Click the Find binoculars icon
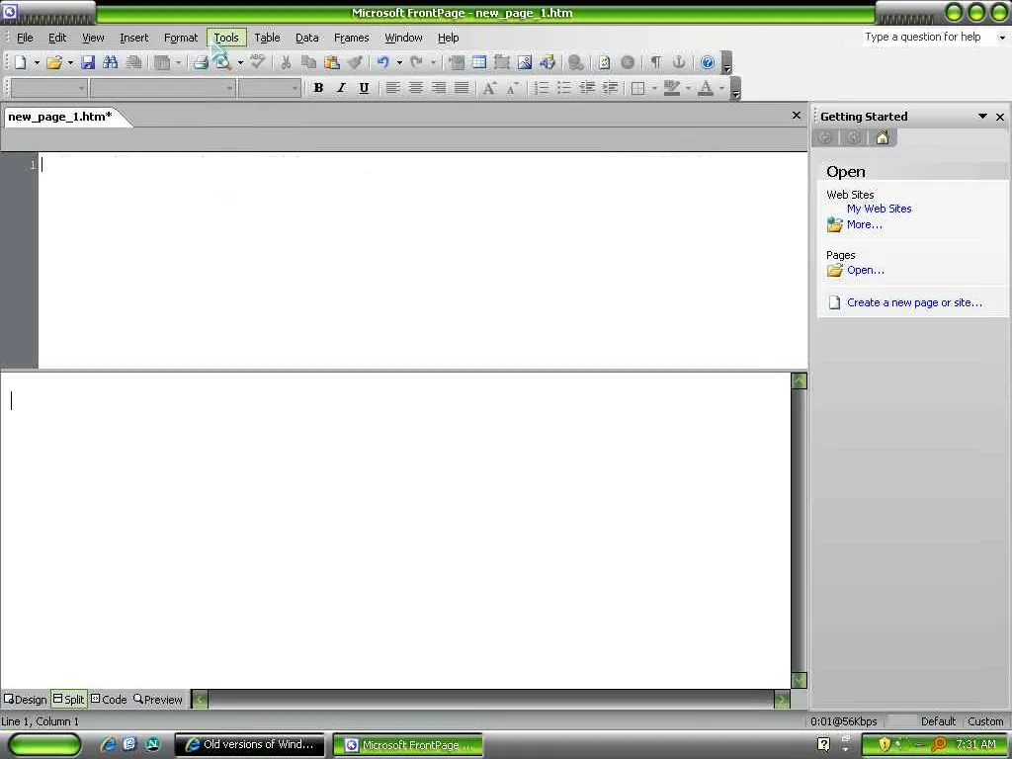Viewport: 1012px width, 759px height. (x=111, y=62)
